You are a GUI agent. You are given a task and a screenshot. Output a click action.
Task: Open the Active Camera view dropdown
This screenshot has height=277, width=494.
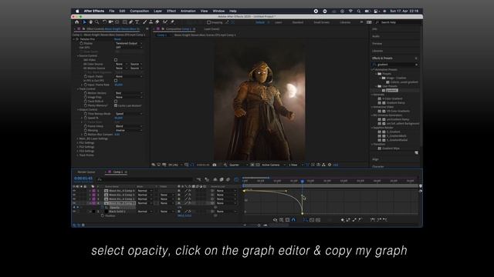click(273, 165)
